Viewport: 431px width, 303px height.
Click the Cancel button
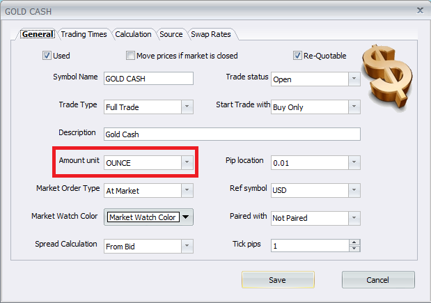tap(378, 279)
